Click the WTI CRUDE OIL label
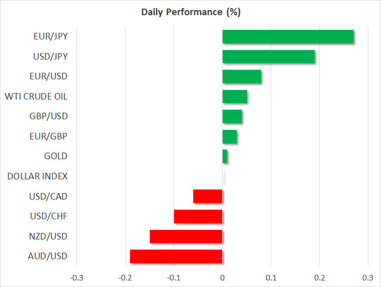Screen dimensions: 381x287 coord(35,96)
